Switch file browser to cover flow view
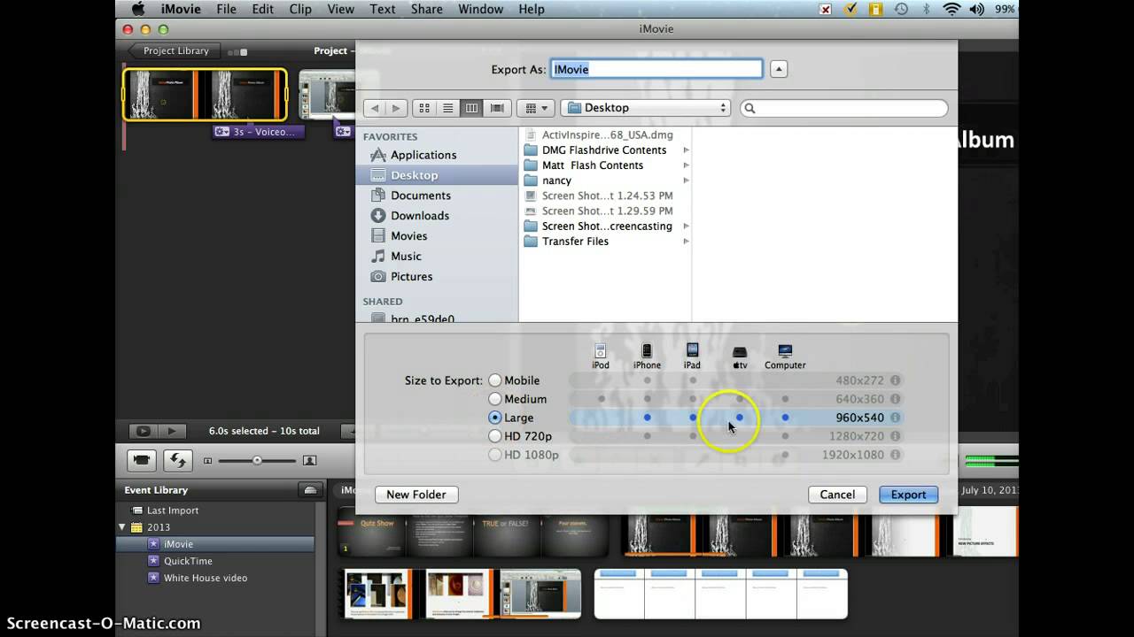The height and width of the screenshot is (637, 1134). click(497, 108)
